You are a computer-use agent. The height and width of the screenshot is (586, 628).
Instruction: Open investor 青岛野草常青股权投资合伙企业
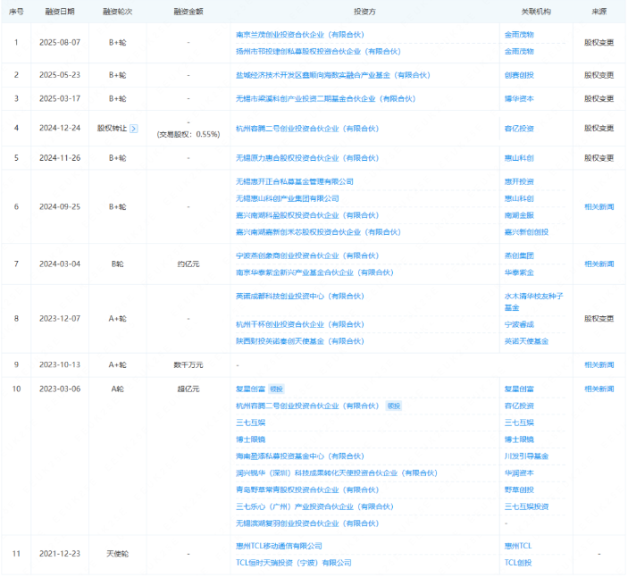(307, 490)
